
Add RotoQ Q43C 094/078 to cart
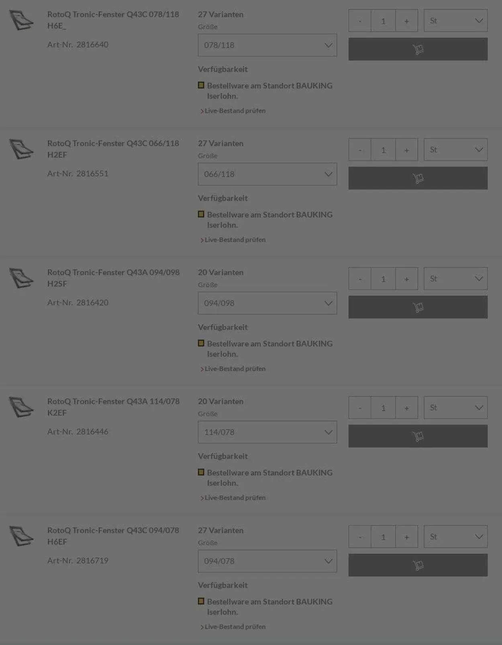point(418,565)
